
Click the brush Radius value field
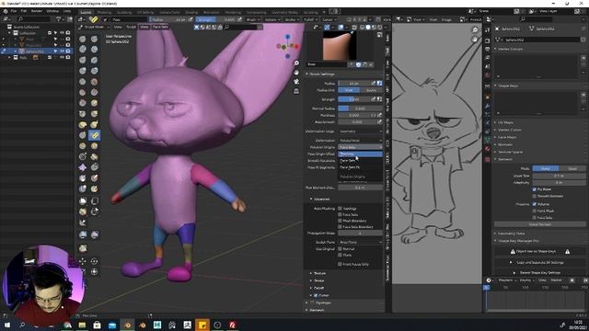click(x=354, y=83)
